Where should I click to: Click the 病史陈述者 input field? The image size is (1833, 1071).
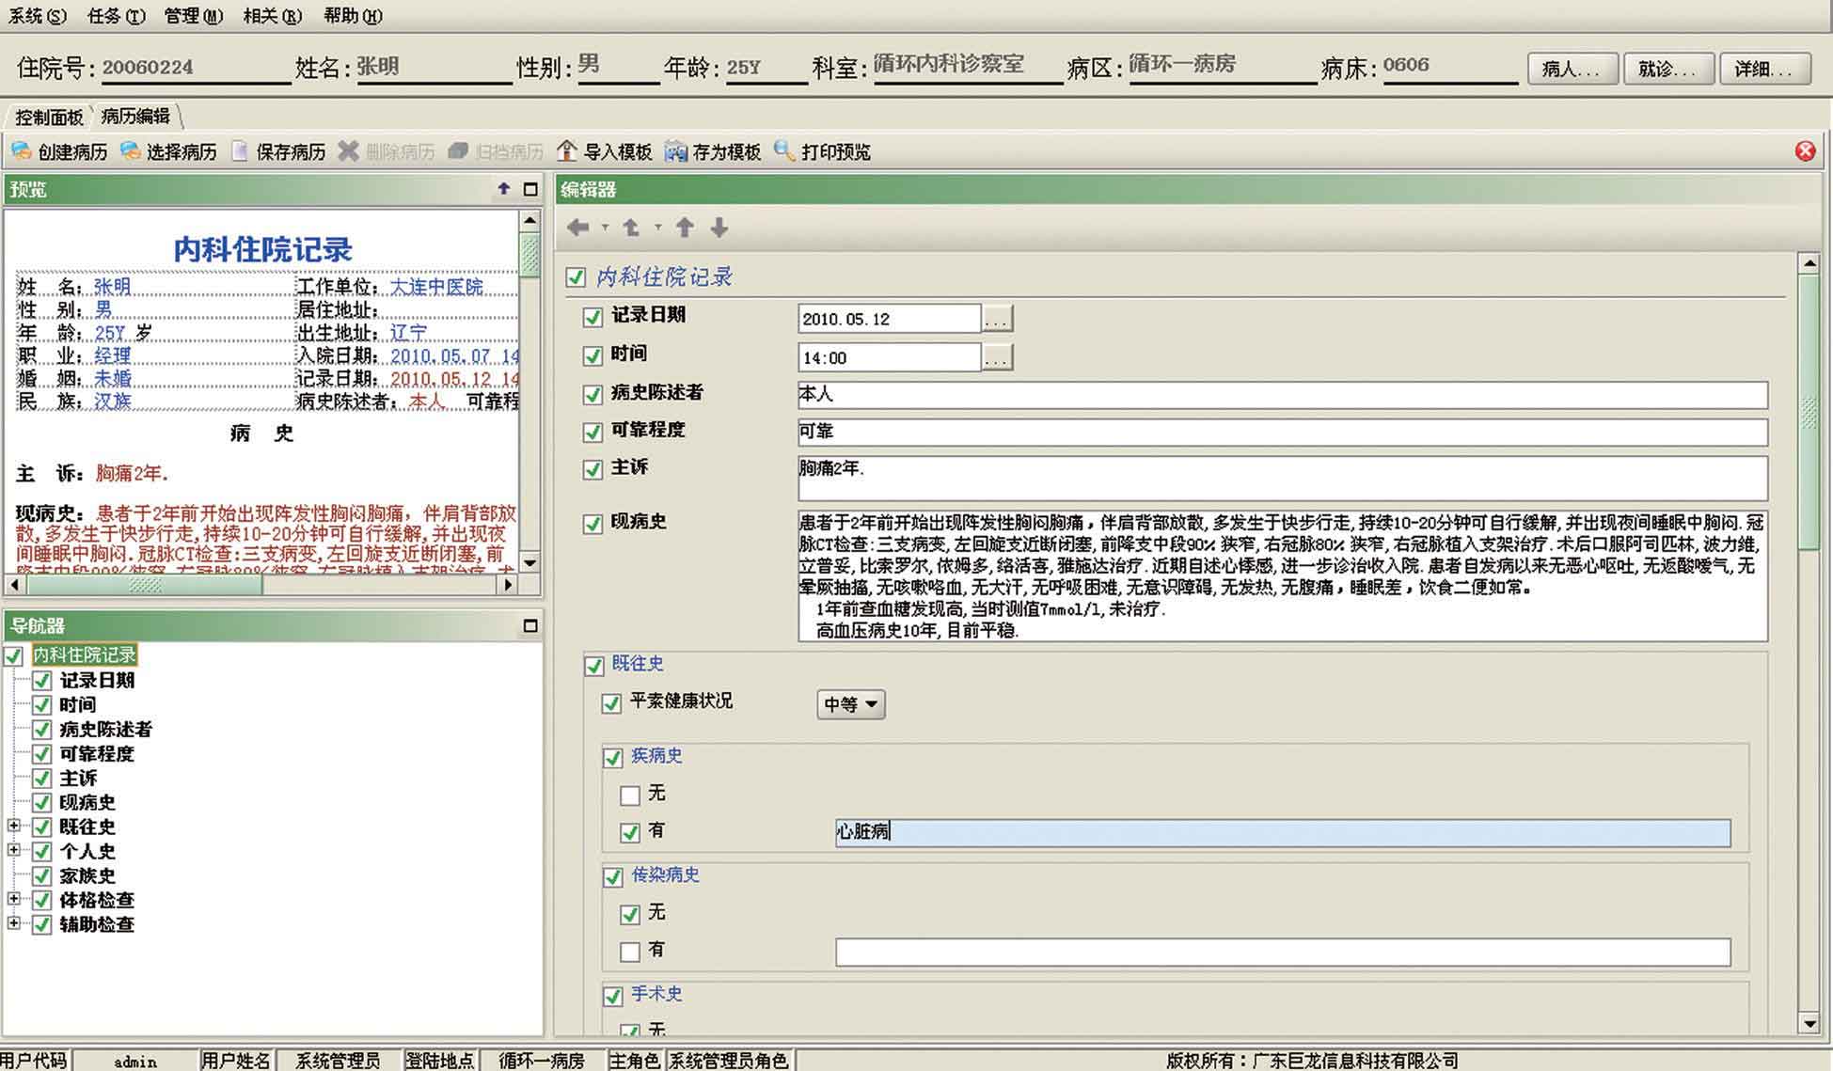tap(1282, 395)
